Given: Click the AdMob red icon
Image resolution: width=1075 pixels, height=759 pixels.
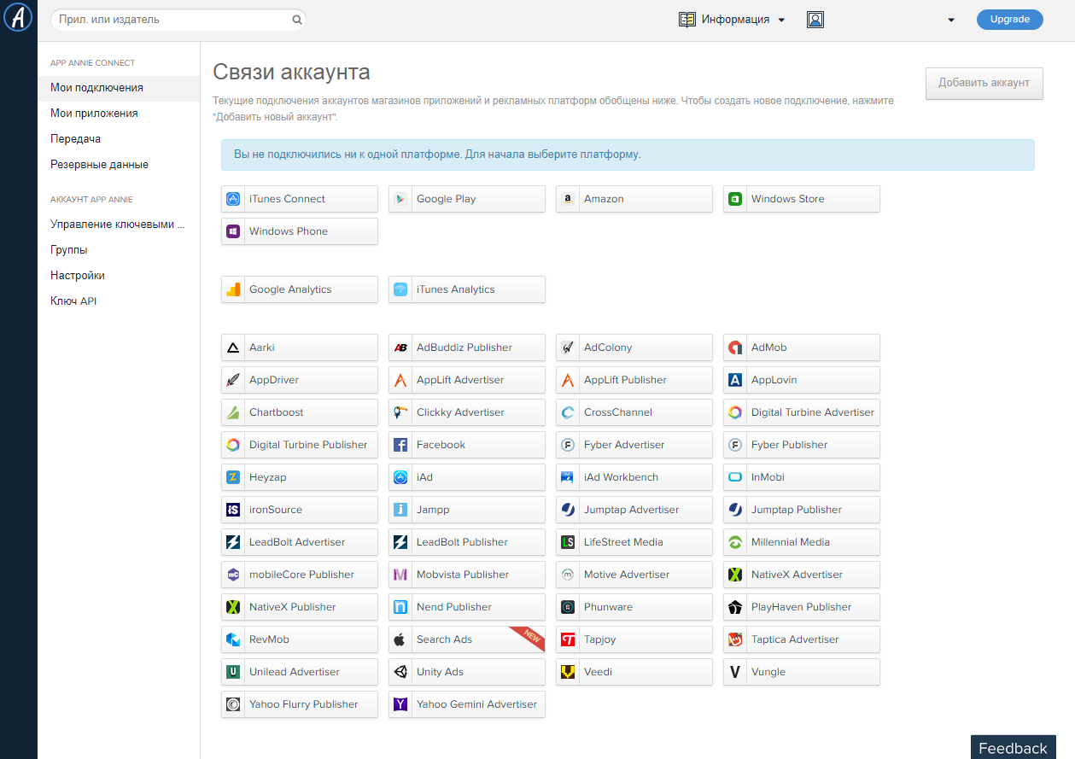Looking at the screenshot, I should 735,347.
